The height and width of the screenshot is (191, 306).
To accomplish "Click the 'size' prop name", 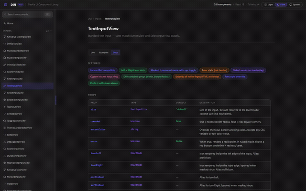I will (x=93, y=109).
